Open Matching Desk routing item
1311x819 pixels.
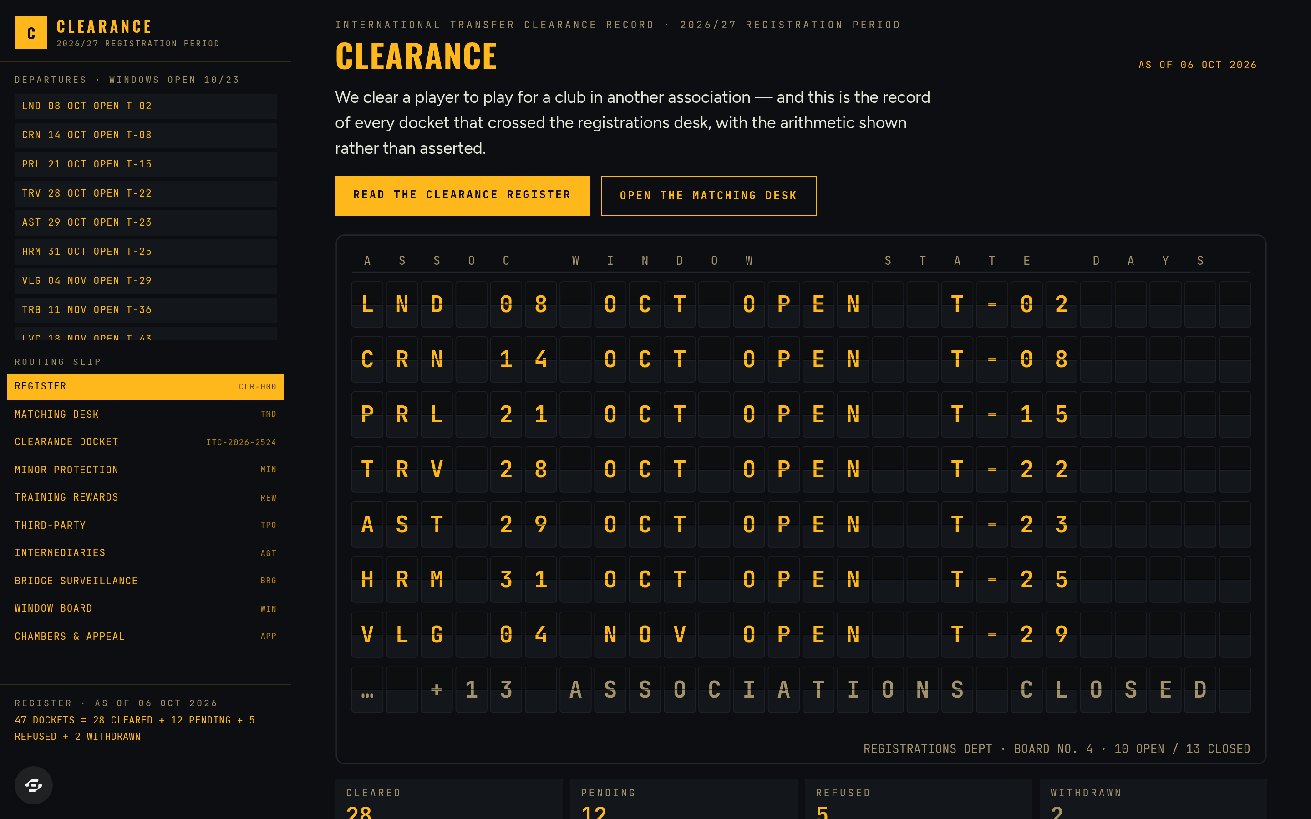[x=145, y=415]
